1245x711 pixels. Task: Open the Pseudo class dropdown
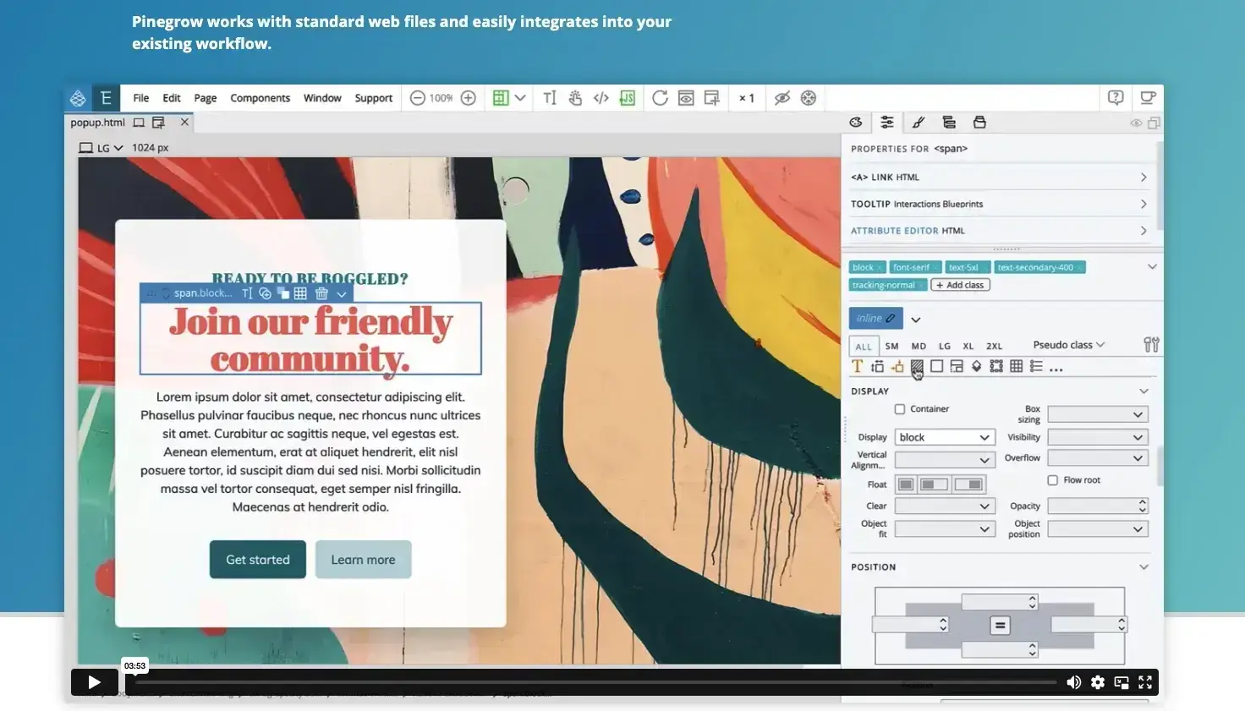tap(1069, 345)
